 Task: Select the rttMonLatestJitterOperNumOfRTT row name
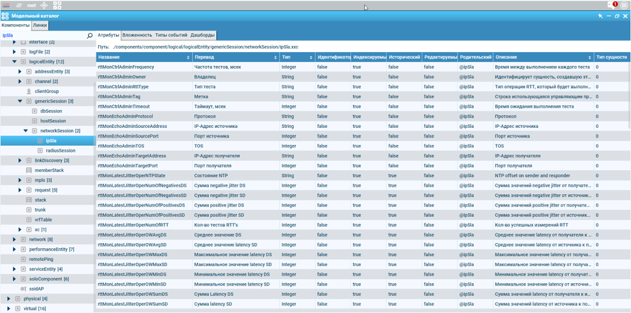click(133, 225)
